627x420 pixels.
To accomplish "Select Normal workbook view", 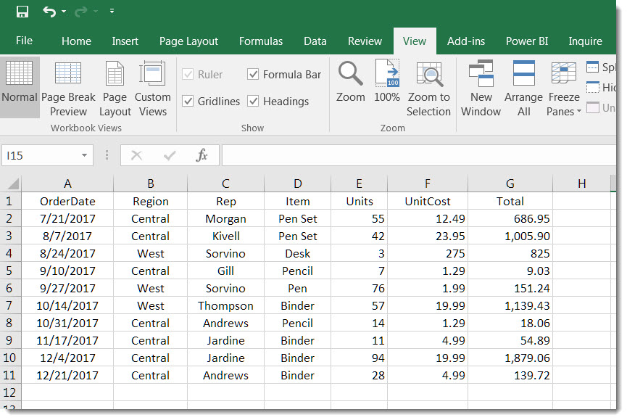I will [19, 87].
